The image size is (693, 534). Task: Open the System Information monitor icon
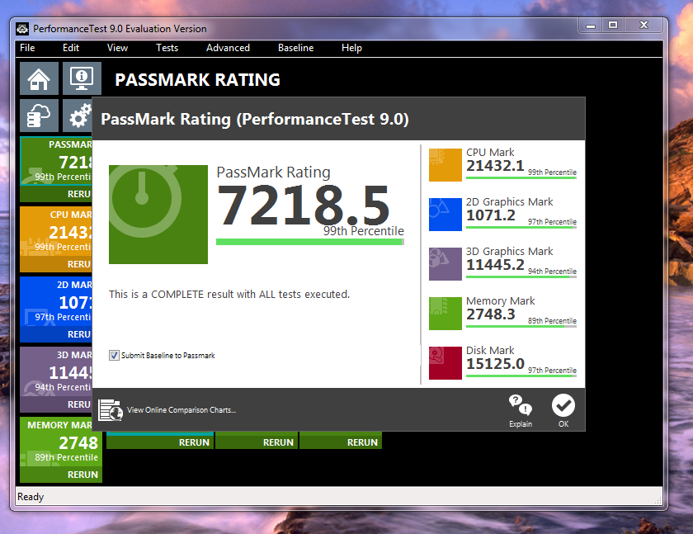point(82,78)
